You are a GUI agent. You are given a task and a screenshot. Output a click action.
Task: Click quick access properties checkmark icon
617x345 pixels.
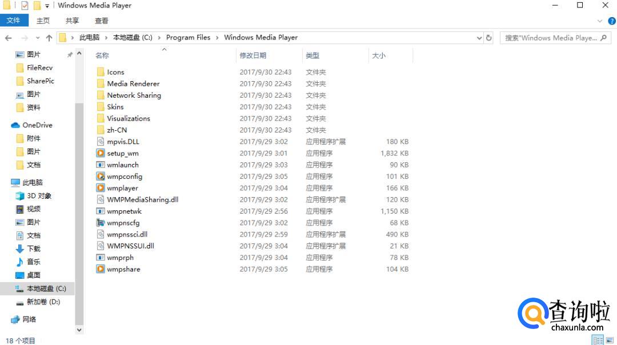pyautogui.click(x=25, y=6)
